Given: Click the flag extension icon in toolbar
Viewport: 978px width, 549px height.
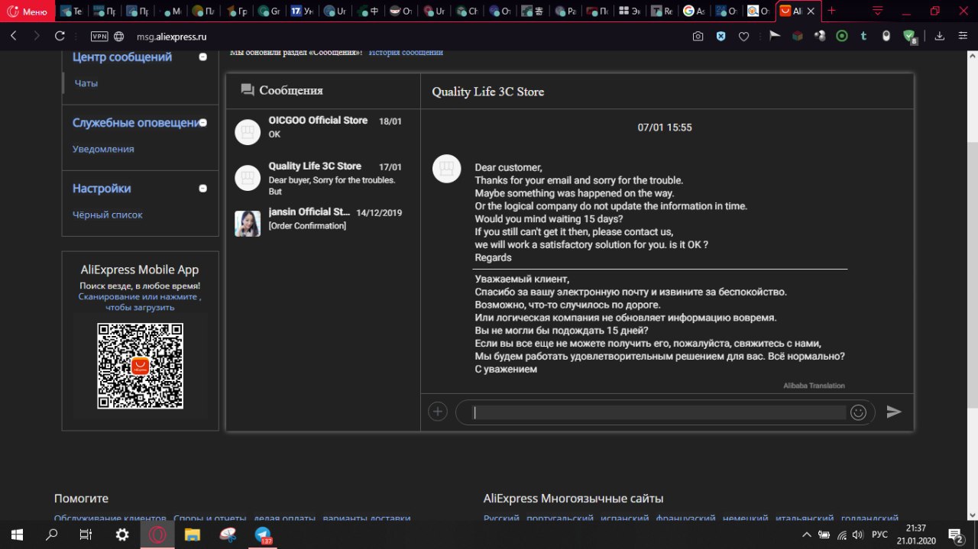Looking at the screenshot, I should [x=774, y=35].
